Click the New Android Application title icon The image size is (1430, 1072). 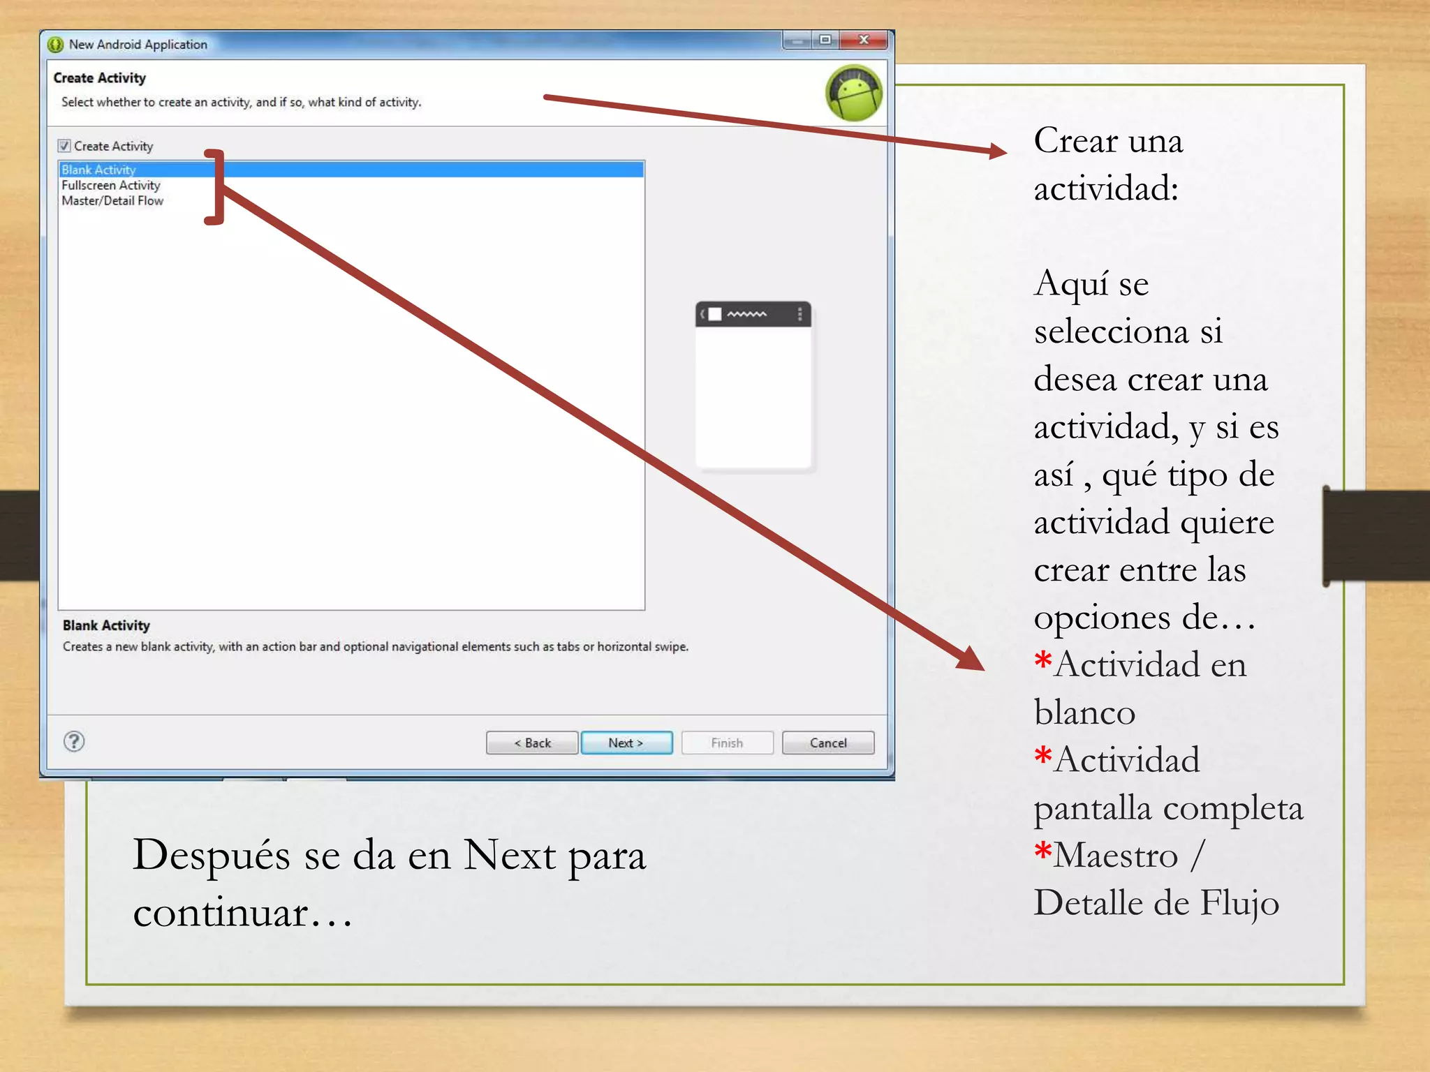56,45
